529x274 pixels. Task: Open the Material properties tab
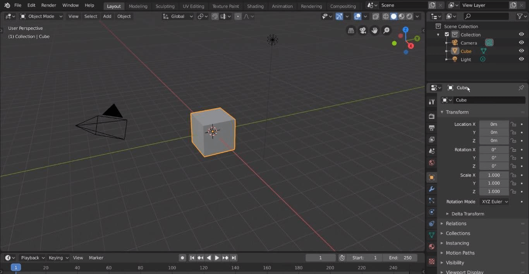[431, 247]
